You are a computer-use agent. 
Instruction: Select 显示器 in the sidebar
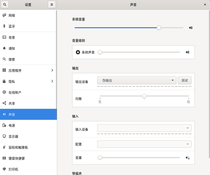pos(13,136)
